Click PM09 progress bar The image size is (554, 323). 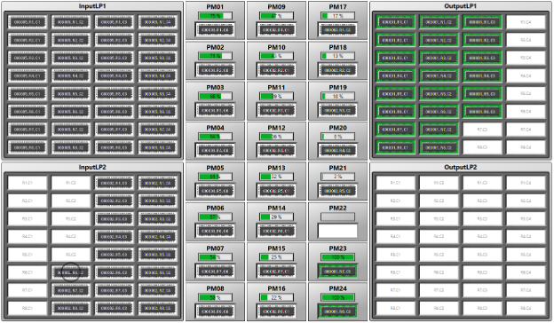coord(276,16)
